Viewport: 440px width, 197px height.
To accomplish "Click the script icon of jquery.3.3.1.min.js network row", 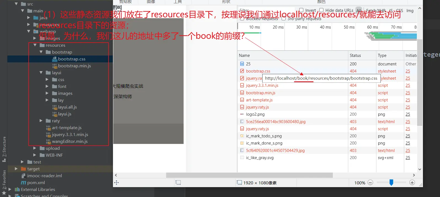I will (242, 85).
